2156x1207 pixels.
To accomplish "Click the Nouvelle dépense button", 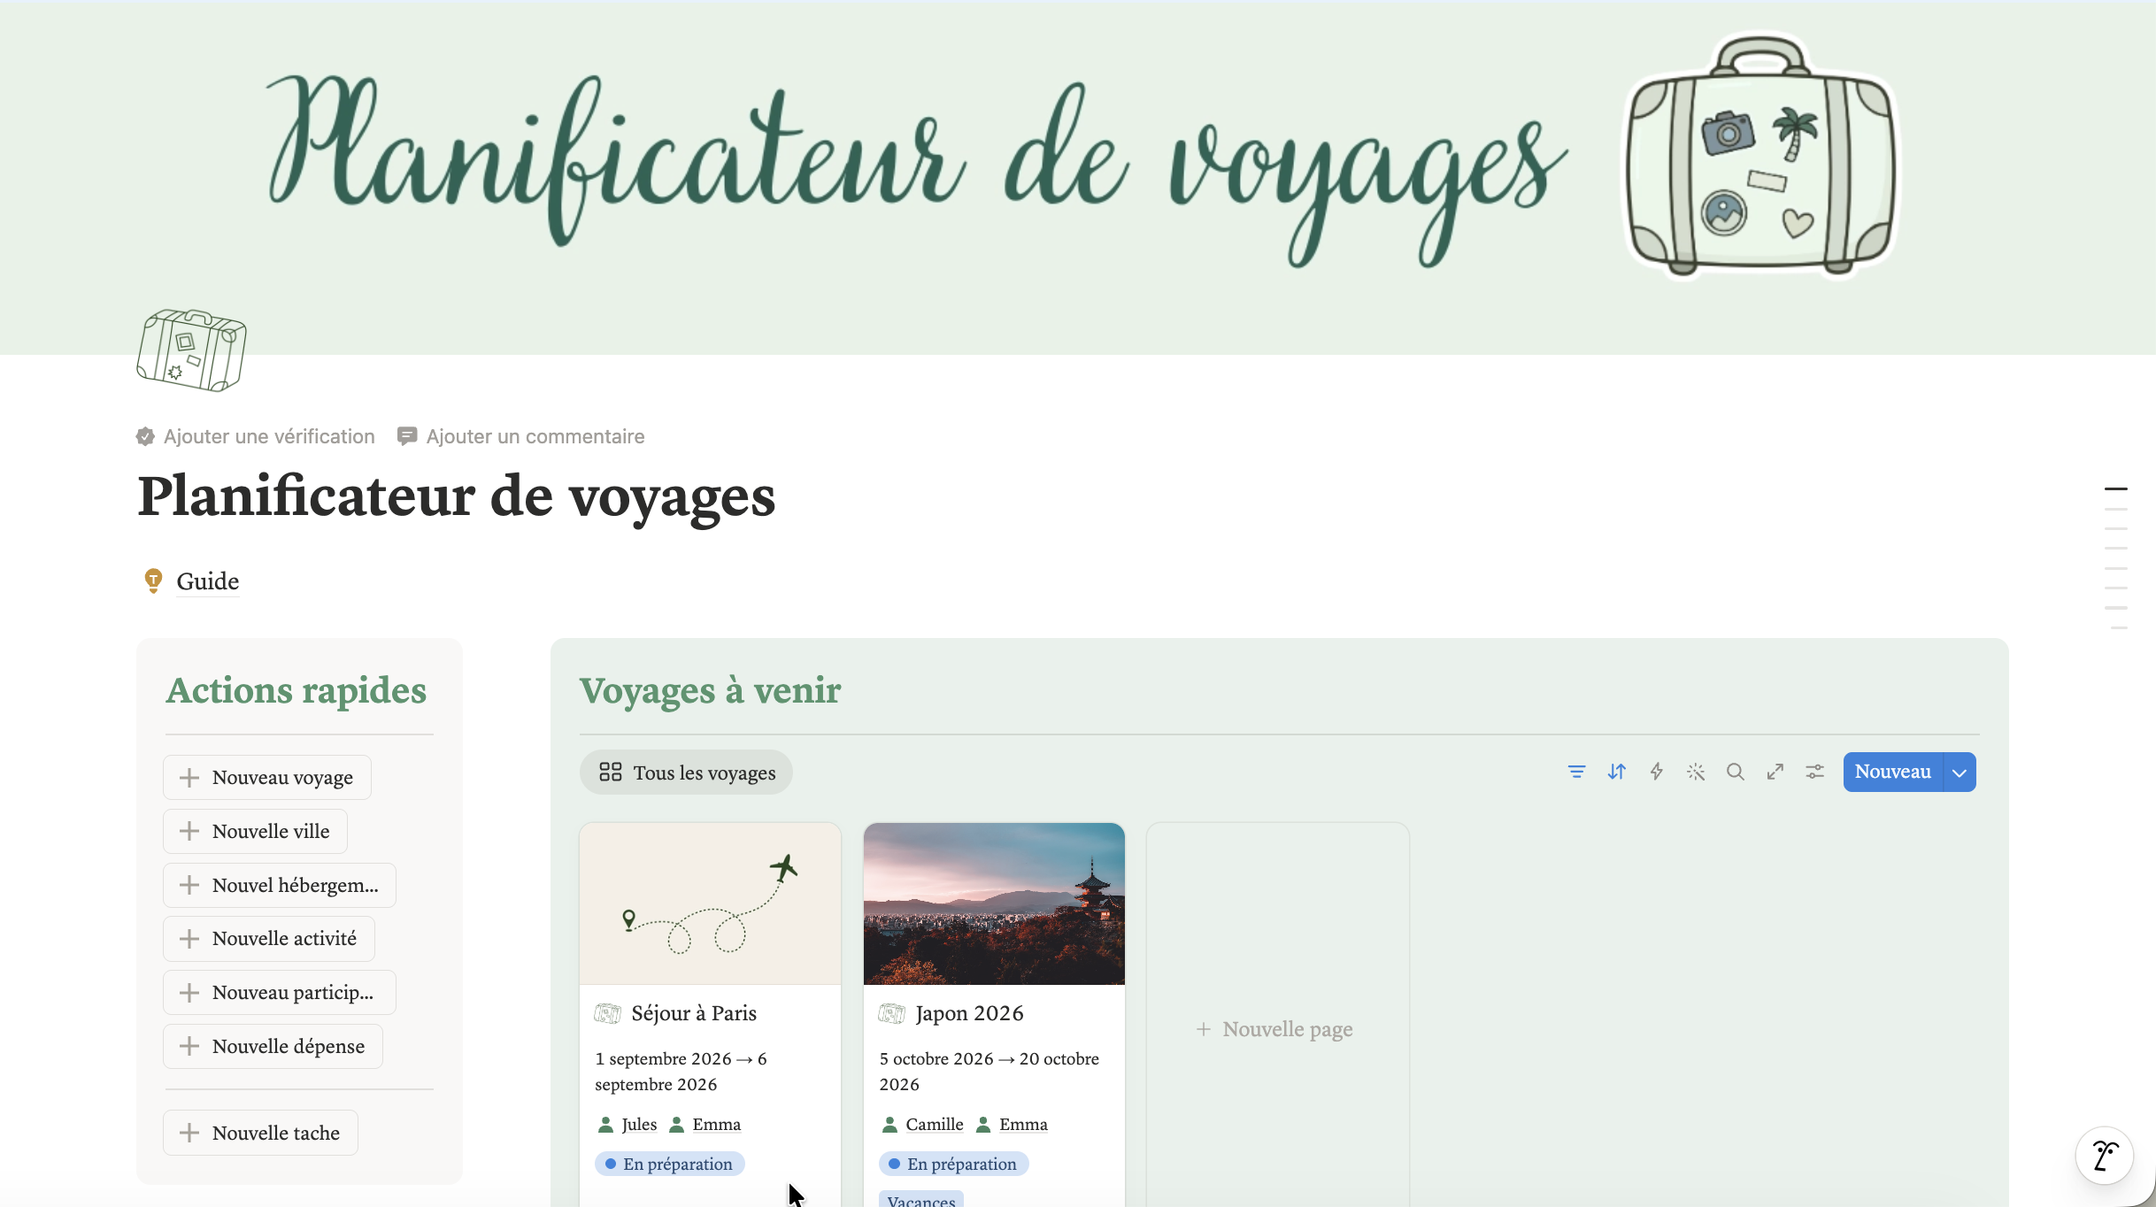I will (273, 1047).
